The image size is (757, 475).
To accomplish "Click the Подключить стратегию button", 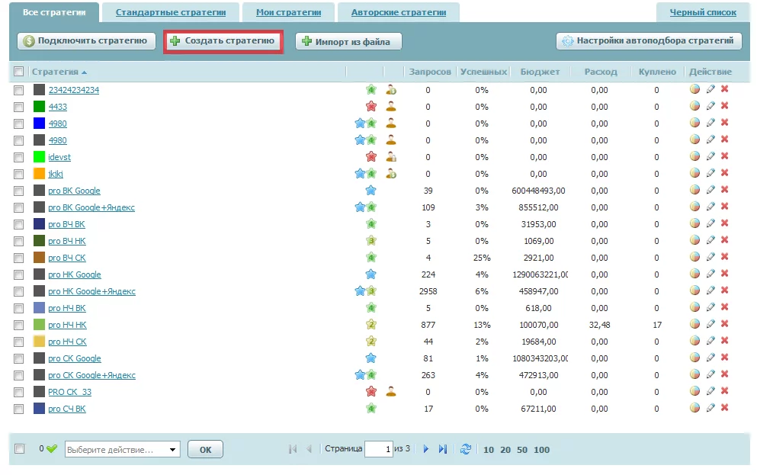I will click(x=86, y=41).
